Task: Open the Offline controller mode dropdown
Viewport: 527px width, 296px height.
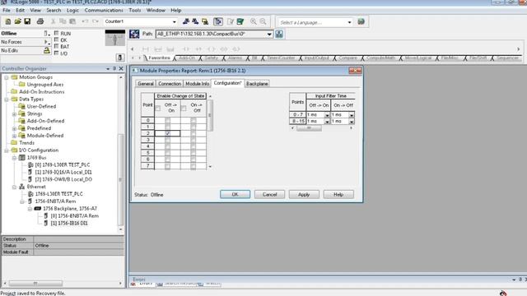Action: tap(46, 33)
